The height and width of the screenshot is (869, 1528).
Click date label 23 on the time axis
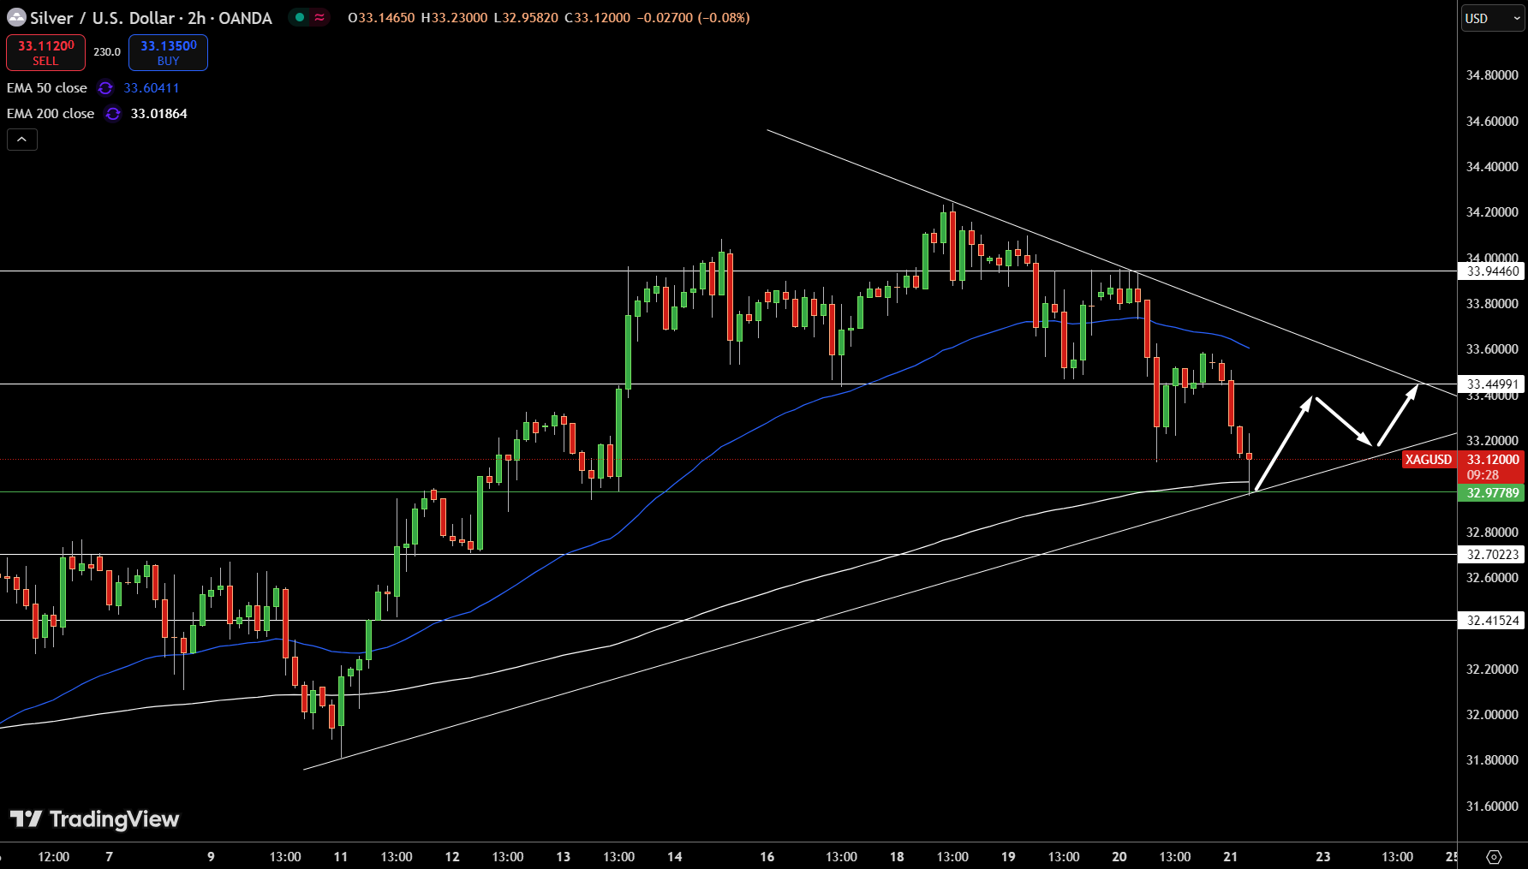[1323, 856]
